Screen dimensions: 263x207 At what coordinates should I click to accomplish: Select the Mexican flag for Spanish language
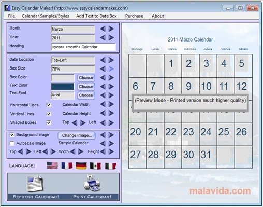click(x=95, y=166)
